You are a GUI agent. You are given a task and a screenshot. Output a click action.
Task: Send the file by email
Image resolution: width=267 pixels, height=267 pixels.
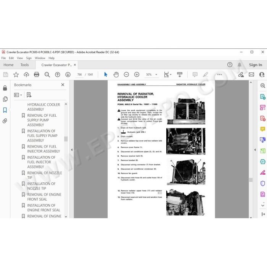click(x=251, y=75)
